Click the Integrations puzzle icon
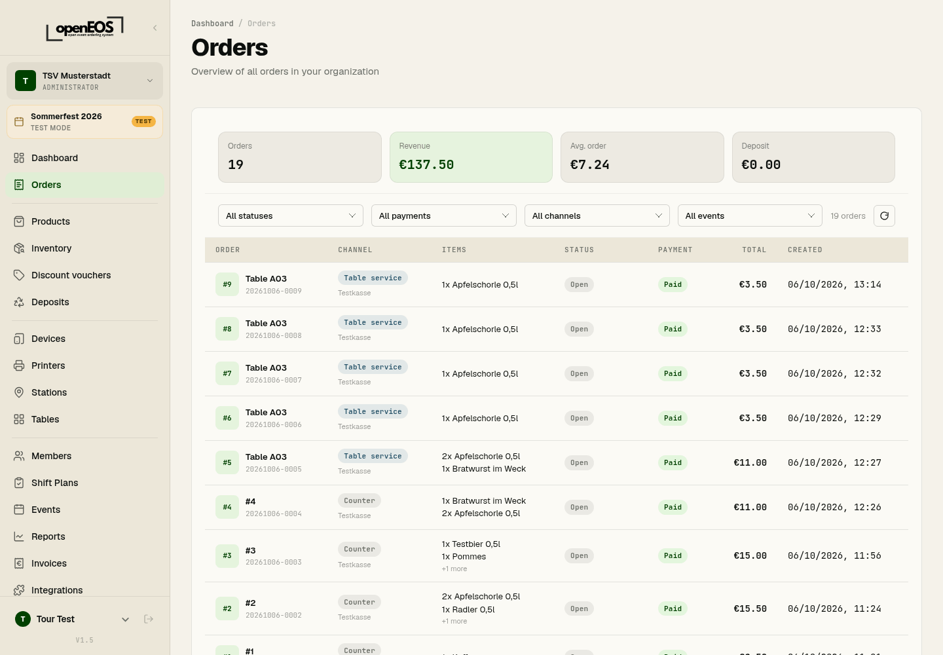 click(19, 590)
